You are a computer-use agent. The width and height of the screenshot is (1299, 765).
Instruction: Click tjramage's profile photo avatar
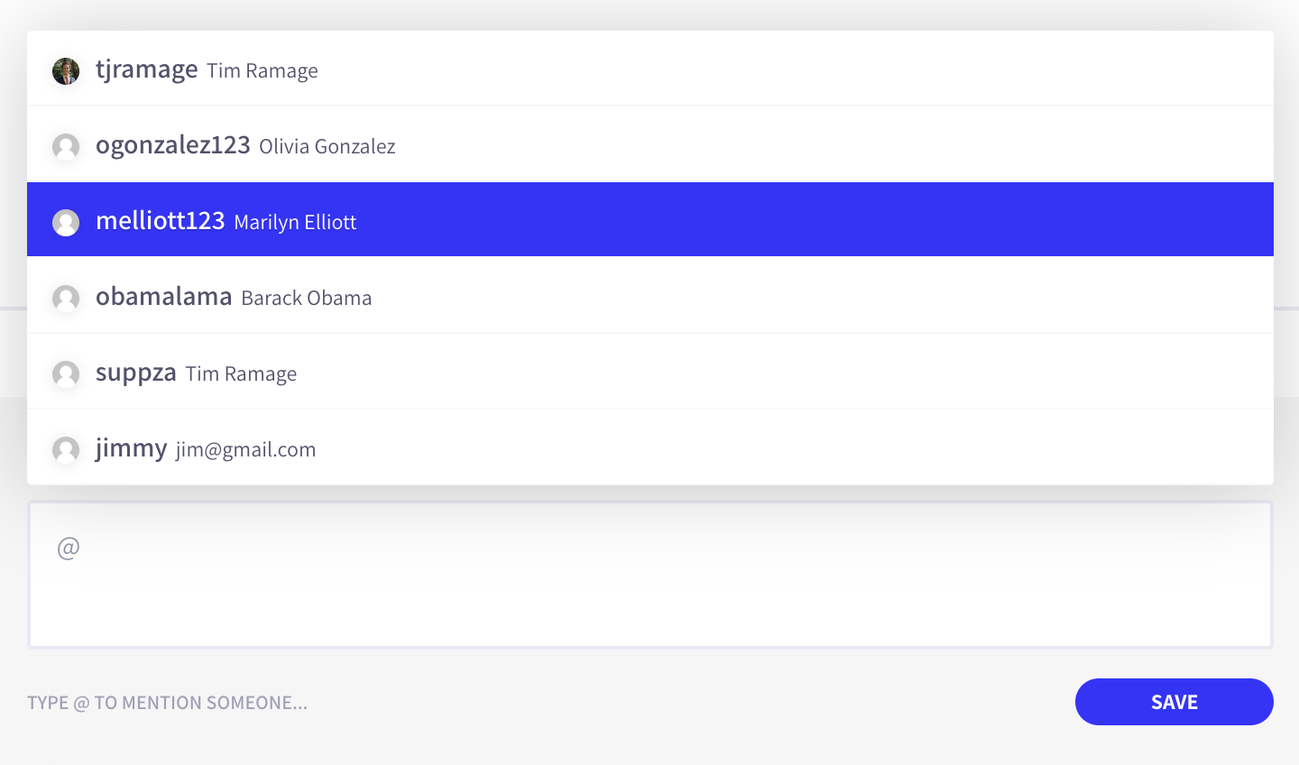(x=66, y=71)
